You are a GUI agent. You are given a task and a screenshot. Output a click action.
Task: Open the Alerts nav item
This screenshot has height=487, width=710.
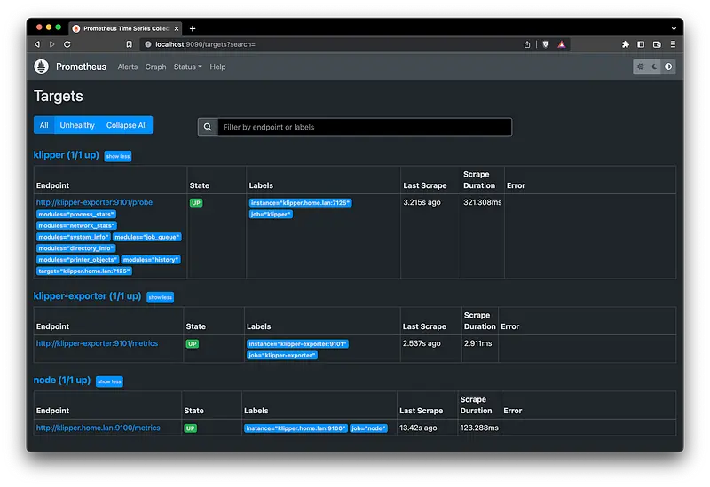[x=128, y=67]
